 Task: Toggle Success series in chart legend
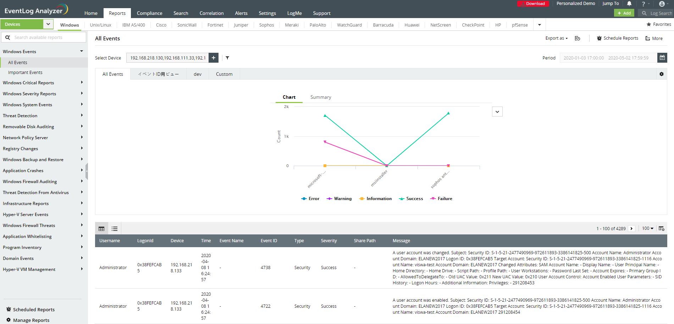click(x=411, y=199)
